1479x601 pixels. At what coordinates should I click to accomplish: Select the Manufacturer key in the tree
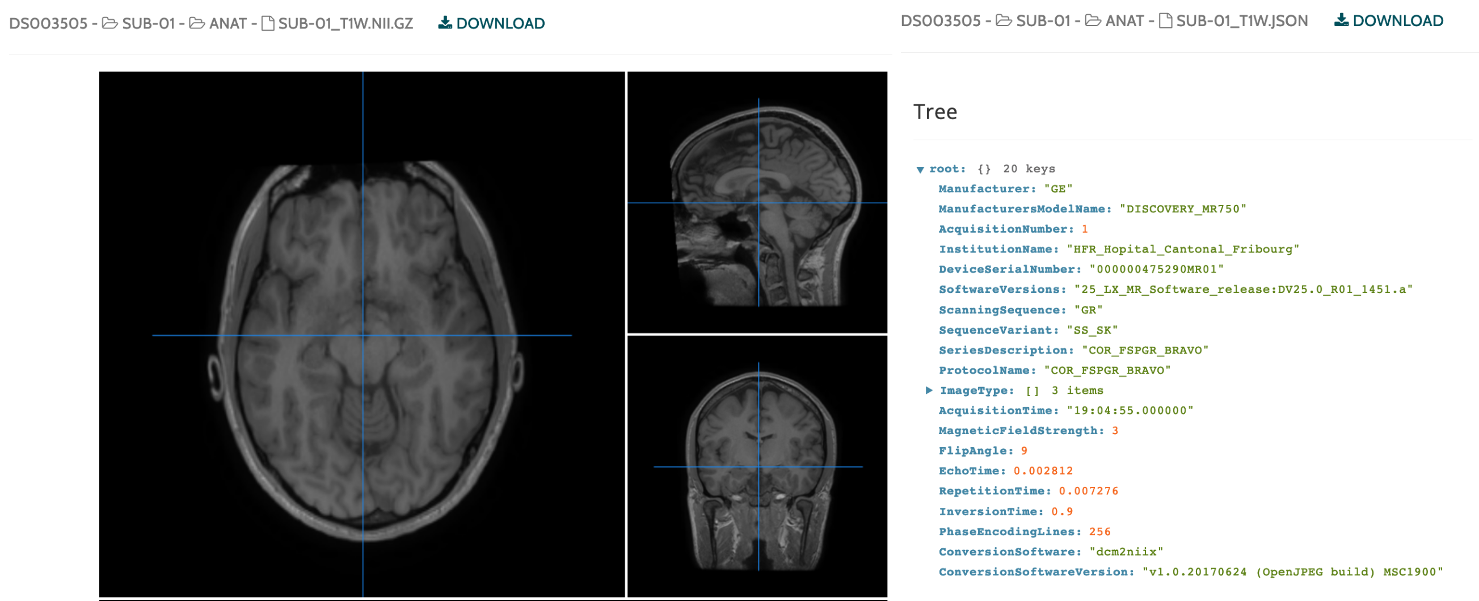pos(987,188)
